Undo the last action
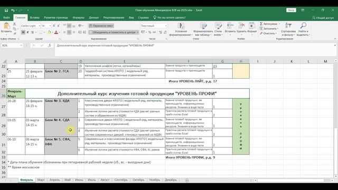This screenshot has height=190, width=338. click(13, 10)
